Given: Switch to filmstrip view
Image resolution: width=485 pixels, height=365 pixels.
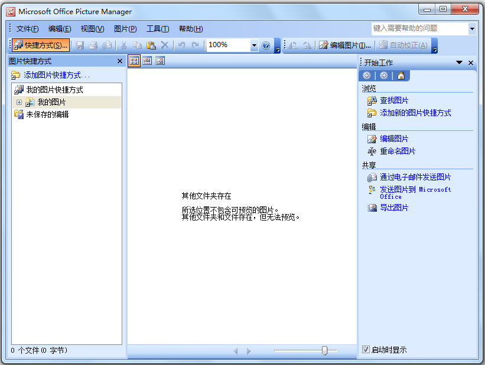Looking at the screenshot, I should (147, 61).
